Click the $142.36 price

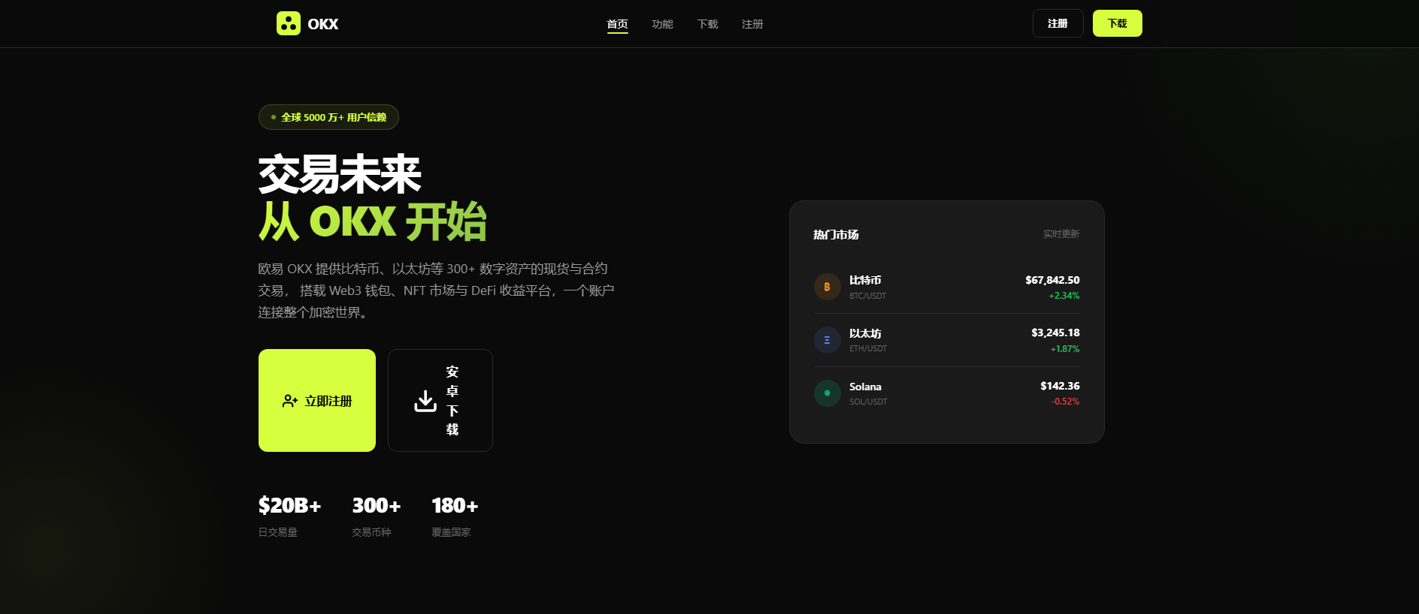tap(1060, 386)
